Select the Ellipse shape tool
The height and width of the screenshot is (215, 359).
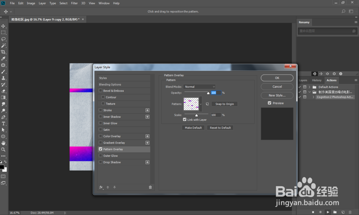[3, 137]
